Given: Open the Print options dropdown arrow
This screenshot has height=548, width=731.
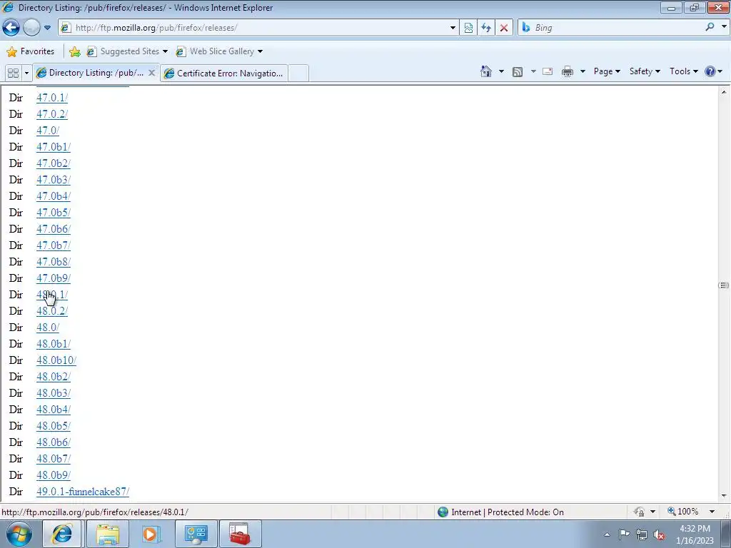Looking at the screenshot, I should pyautogui.click(x=583, y=71).
